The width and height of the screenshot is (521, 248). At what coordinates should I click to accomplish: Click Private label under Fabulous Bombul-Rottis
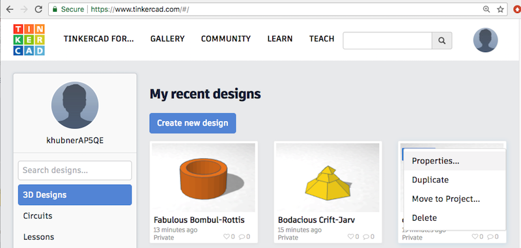point(163,238)
